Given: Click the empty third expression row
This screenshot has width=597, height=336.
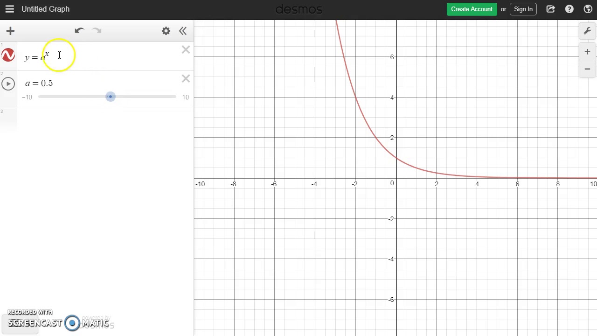Looking at the screenshot, I should tap(105, 119).
